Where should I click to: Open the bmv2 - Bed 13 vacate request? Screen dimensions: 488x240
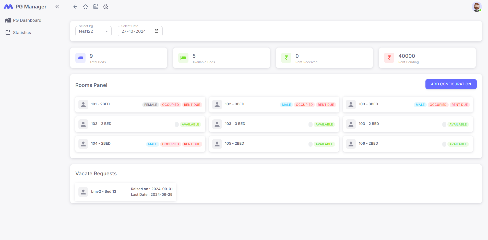125,192
